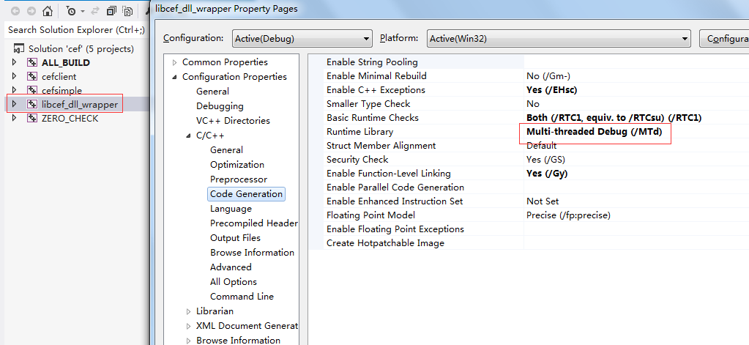Select the ALL_BUILD project name
749x345 pixels.
(66, 62)
